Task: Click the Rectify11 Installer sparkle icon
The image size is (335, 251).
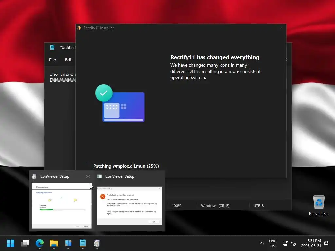Action: pos(79,28)
